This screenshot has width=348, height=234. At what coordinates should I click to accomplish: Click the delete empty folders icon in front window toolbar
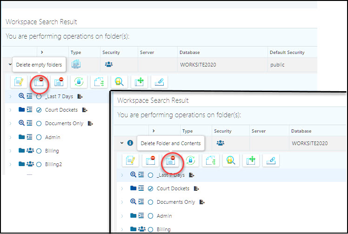[x=150, y=160]
